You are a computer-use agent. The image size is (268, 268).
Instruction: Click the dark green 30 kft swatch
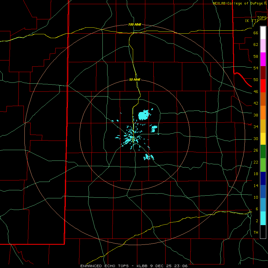pyautogui.click(x=263, y=152)
